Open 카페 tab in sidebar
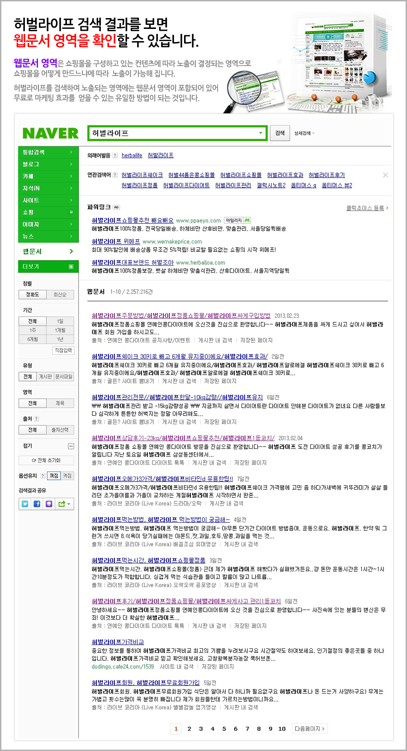407x751 pixels. click(48, 176)
